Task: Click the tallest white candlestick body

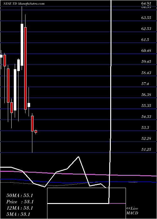Action: click(22, 45)
